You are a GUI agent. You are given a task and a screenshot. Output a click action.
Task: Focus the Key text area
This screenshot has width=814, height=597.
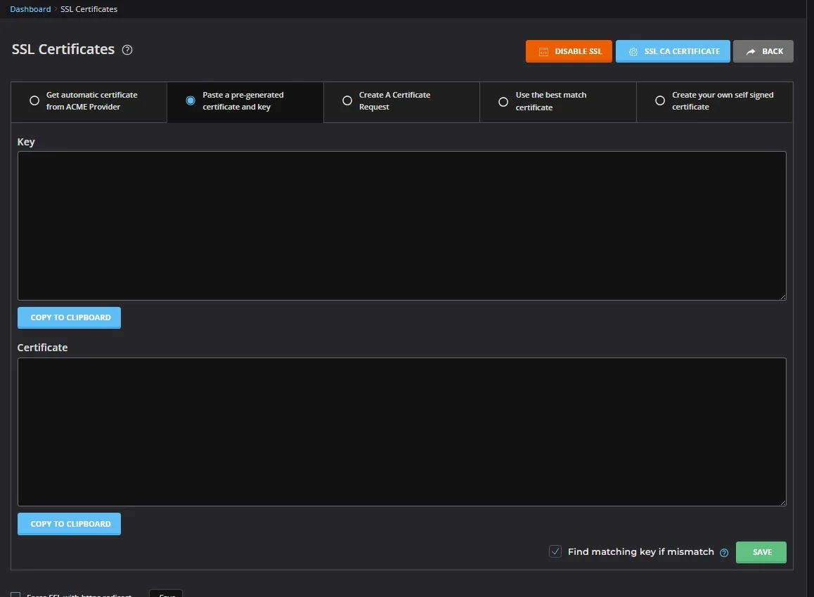coord(402,225)
